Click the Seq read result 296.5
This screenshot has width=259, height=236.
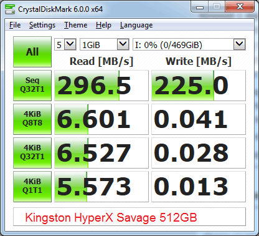click(x=101, y=86)
